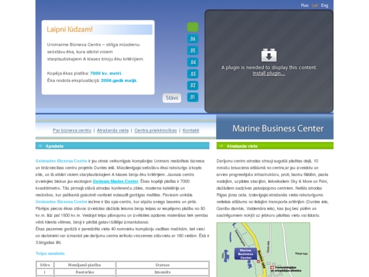Open Par biznesa centru menu item
Screen dimensions: 369x277
pos(72,130)
